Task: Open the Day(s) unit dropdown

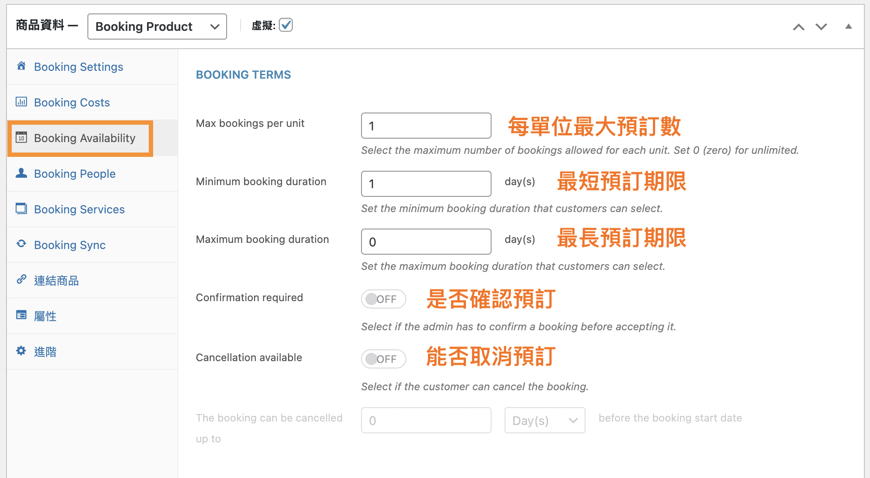Action: pos(545,420)
